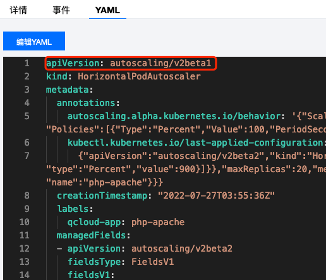This screenshot has height=280, width=326.
Task: Click autoscaling.alpha.kubernetes.io/behavior key
Action: 174,116
